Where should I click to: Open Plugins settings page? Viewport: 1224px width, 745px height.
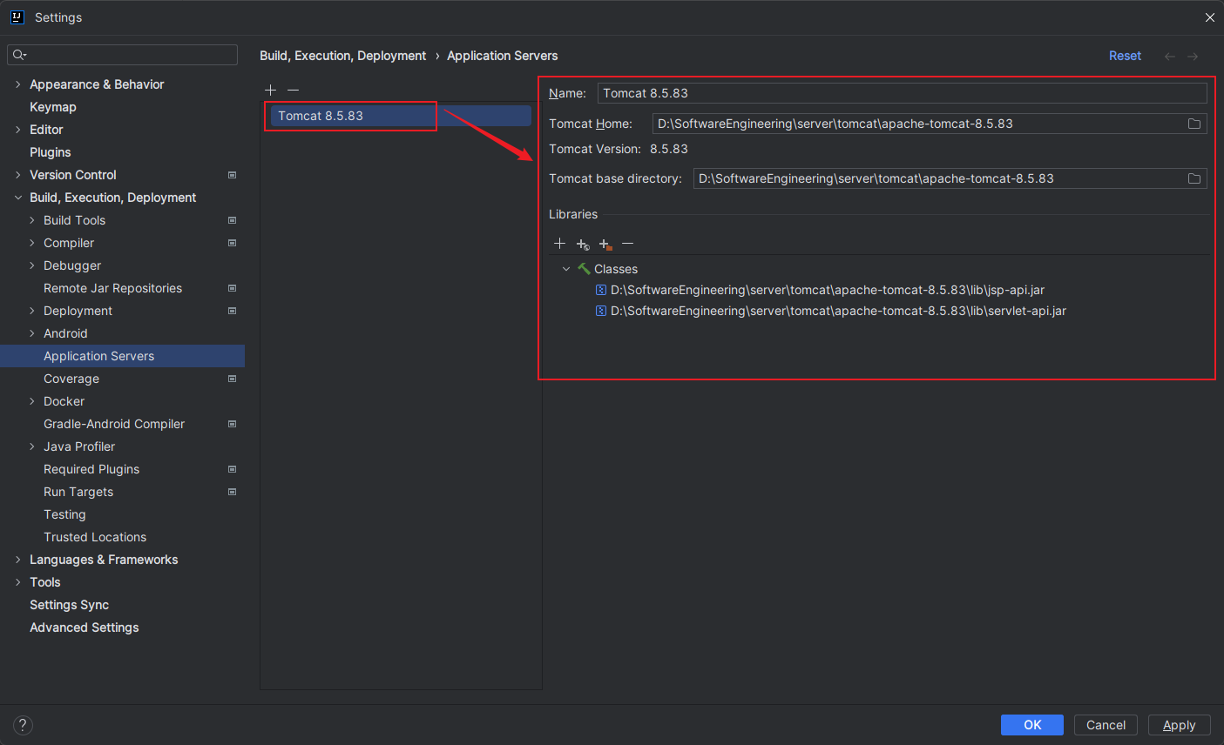click(x=51, y=152)
